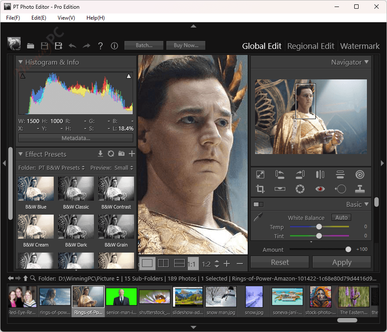Open the folder path dropdown D:\WinningPC\Picture
This screenshot has height=332, width=387.
pos(89,278)
